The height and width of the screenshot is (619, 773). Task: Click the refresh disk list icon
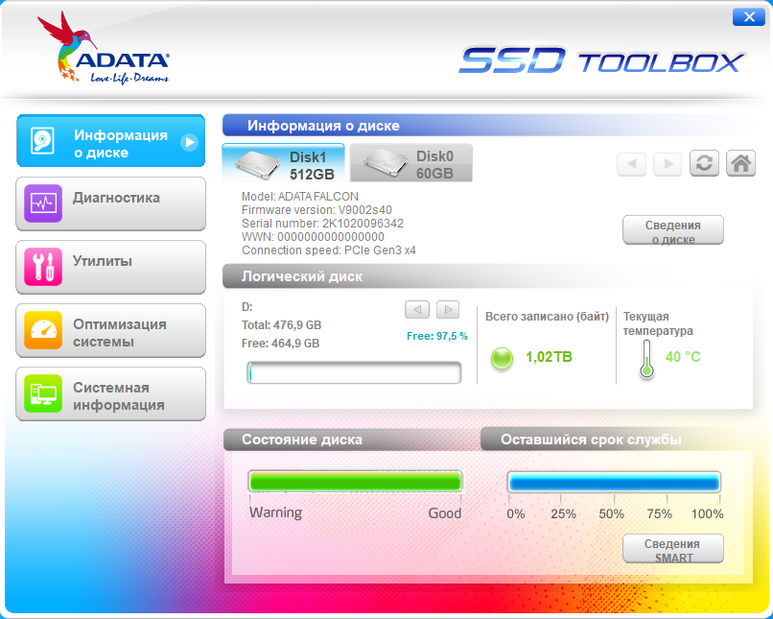point(704,163)
